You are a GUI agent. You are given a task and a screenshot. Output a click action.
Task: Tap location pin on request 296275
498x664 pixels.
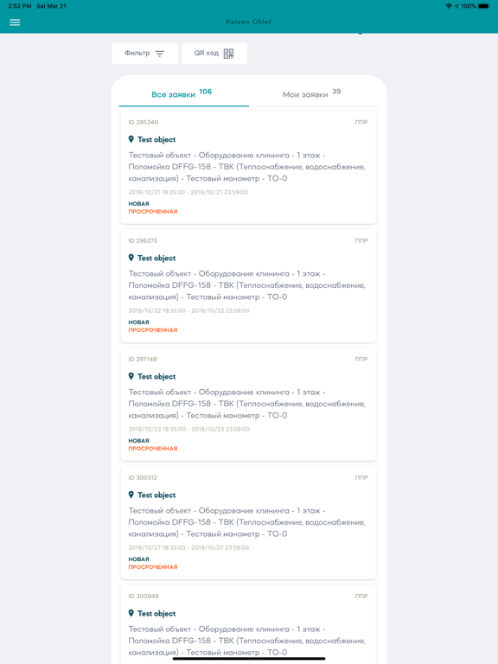(x=131, y=258)
